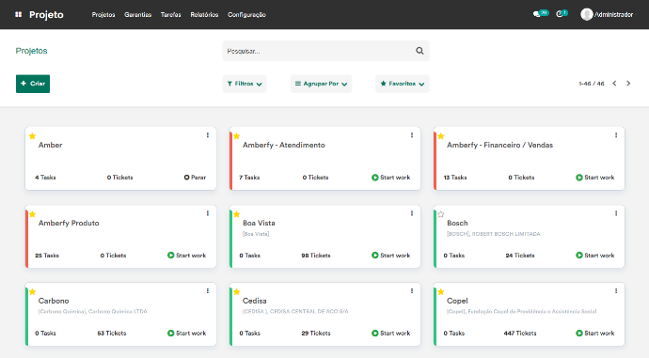649x358 pixels.
Task: Start work on Amberfy - Atendimento
Action: [390, 178]
